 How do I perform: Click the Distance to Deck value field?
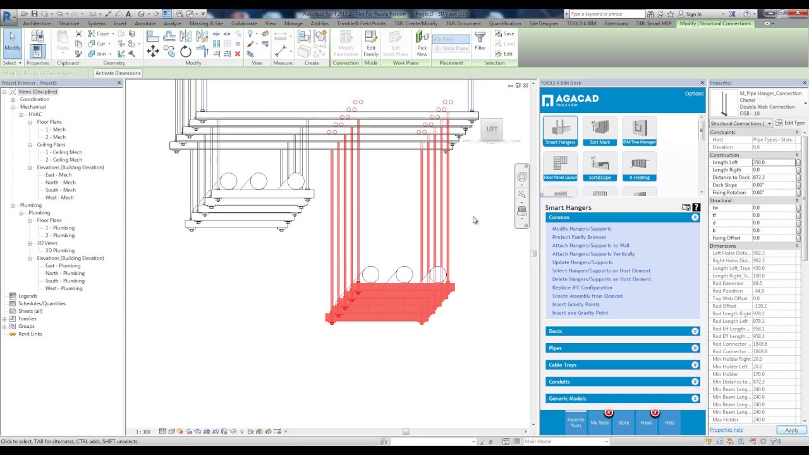click(x=773, y=178)
